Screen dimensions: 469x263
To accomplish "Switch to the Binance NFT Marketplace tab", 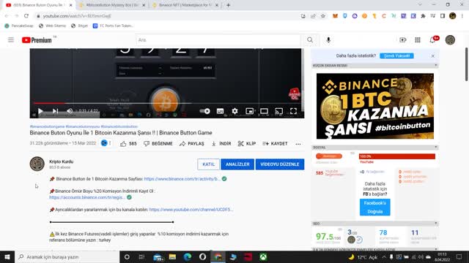I will coord(185,5).
